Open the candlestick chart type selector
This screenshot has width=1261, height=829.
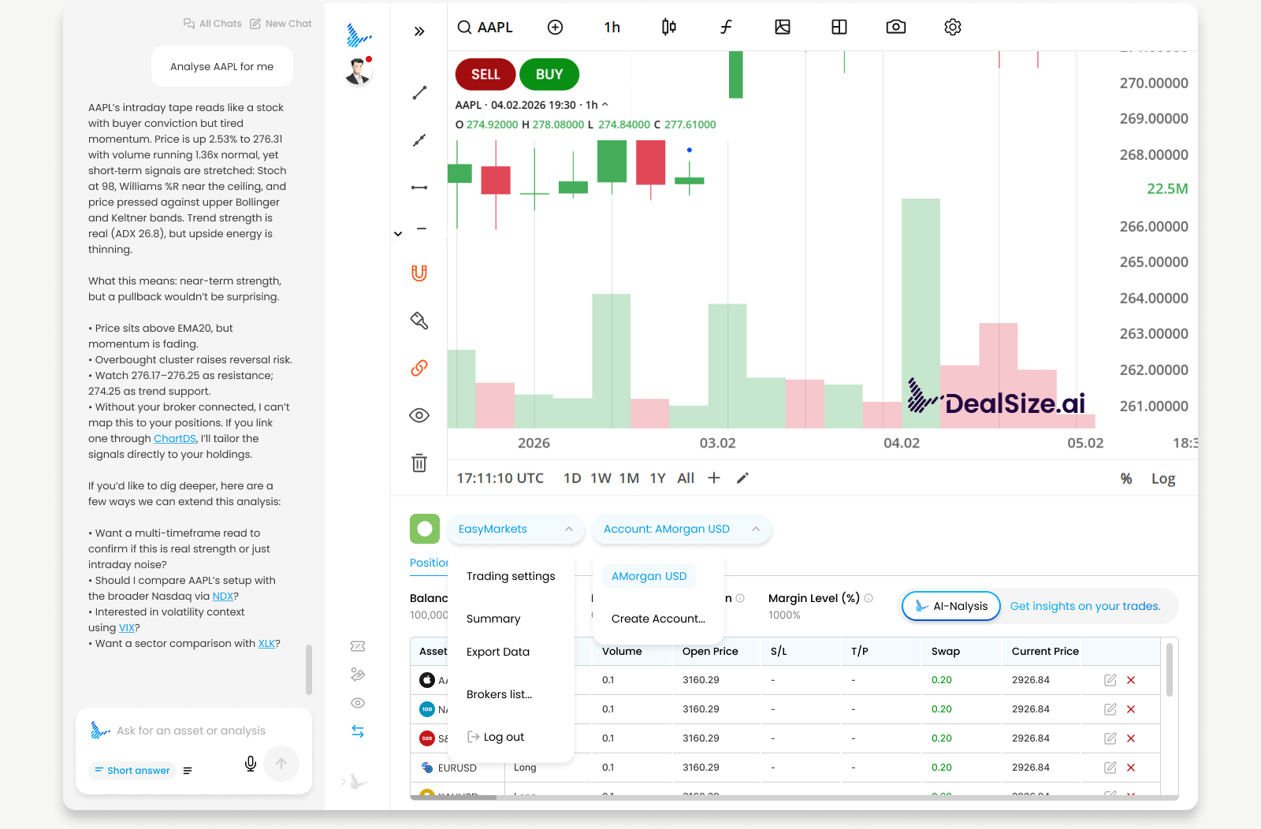pos(669,28)
